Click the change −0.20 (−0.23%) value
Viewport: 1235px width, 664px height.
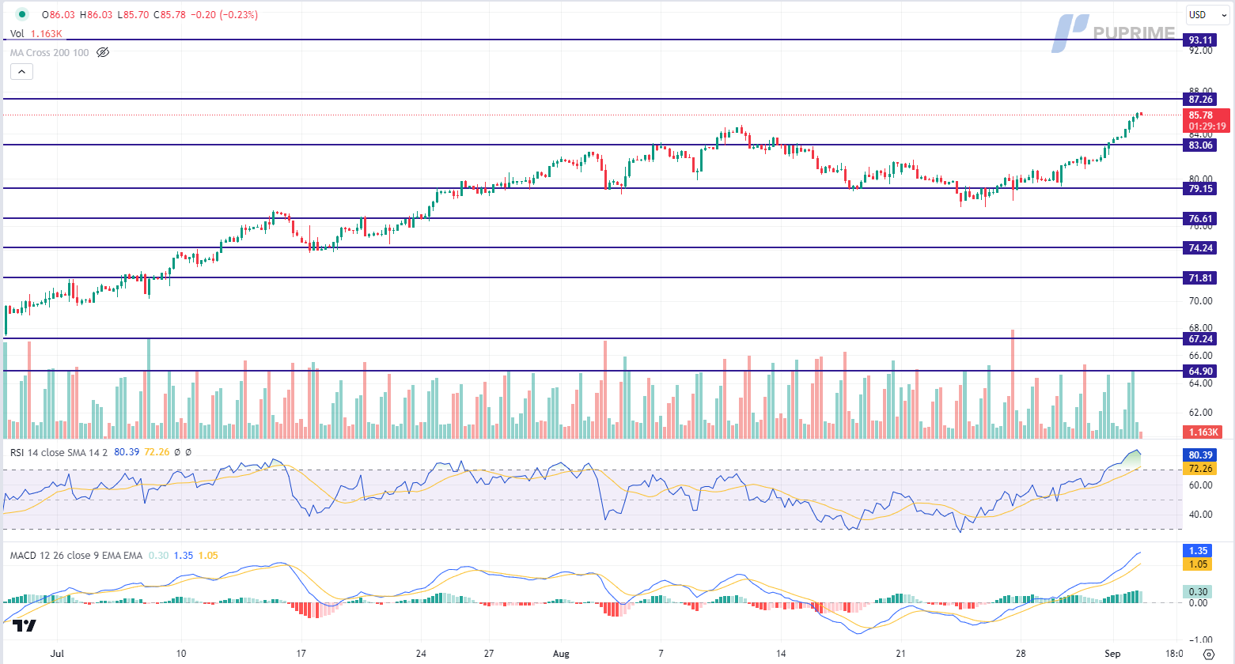[x=225, y=15]
